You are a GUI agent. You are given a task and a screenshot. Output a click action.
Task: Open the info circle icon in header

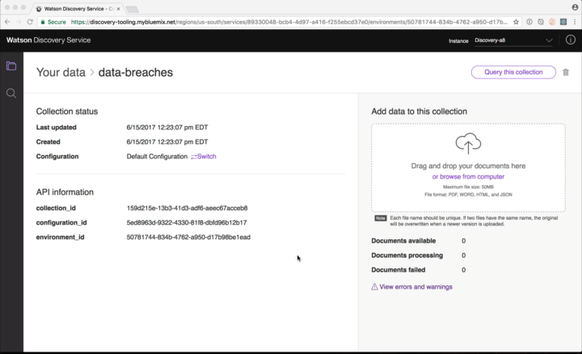pos(571,40)
